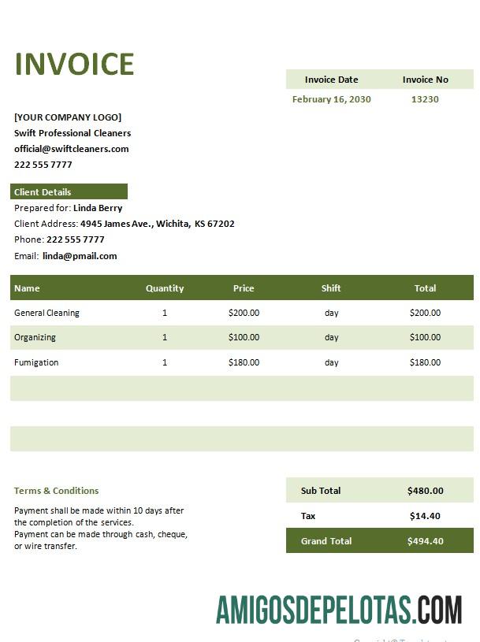Select the General Cleaning row name
The width and height of the screenshot is (480, 642).
[47, 313]
